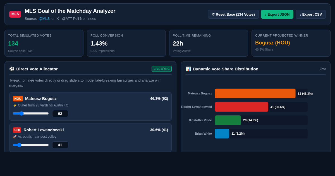The height and width of the screenshot is (176, 335).
Task: Edit Bogusz vote count field showing 62
Action: point(60,113)
